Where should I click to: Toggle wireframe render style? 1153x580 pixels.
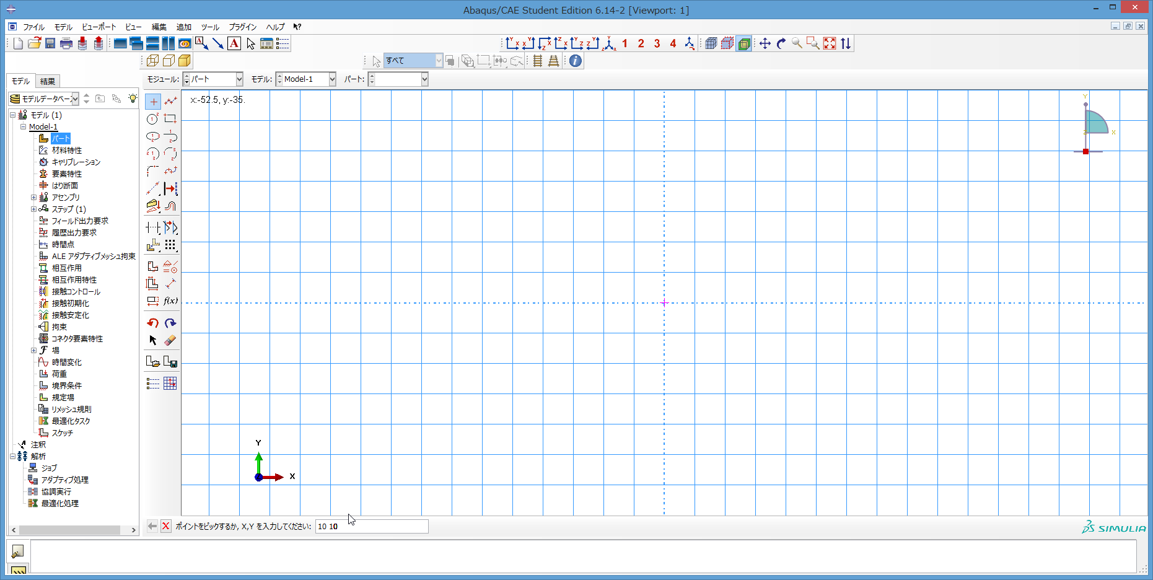[x=152, y=61]
